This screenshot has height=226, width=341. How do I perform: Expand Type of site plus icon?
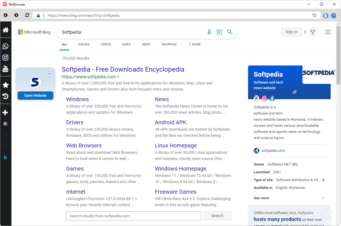point(323,180)
